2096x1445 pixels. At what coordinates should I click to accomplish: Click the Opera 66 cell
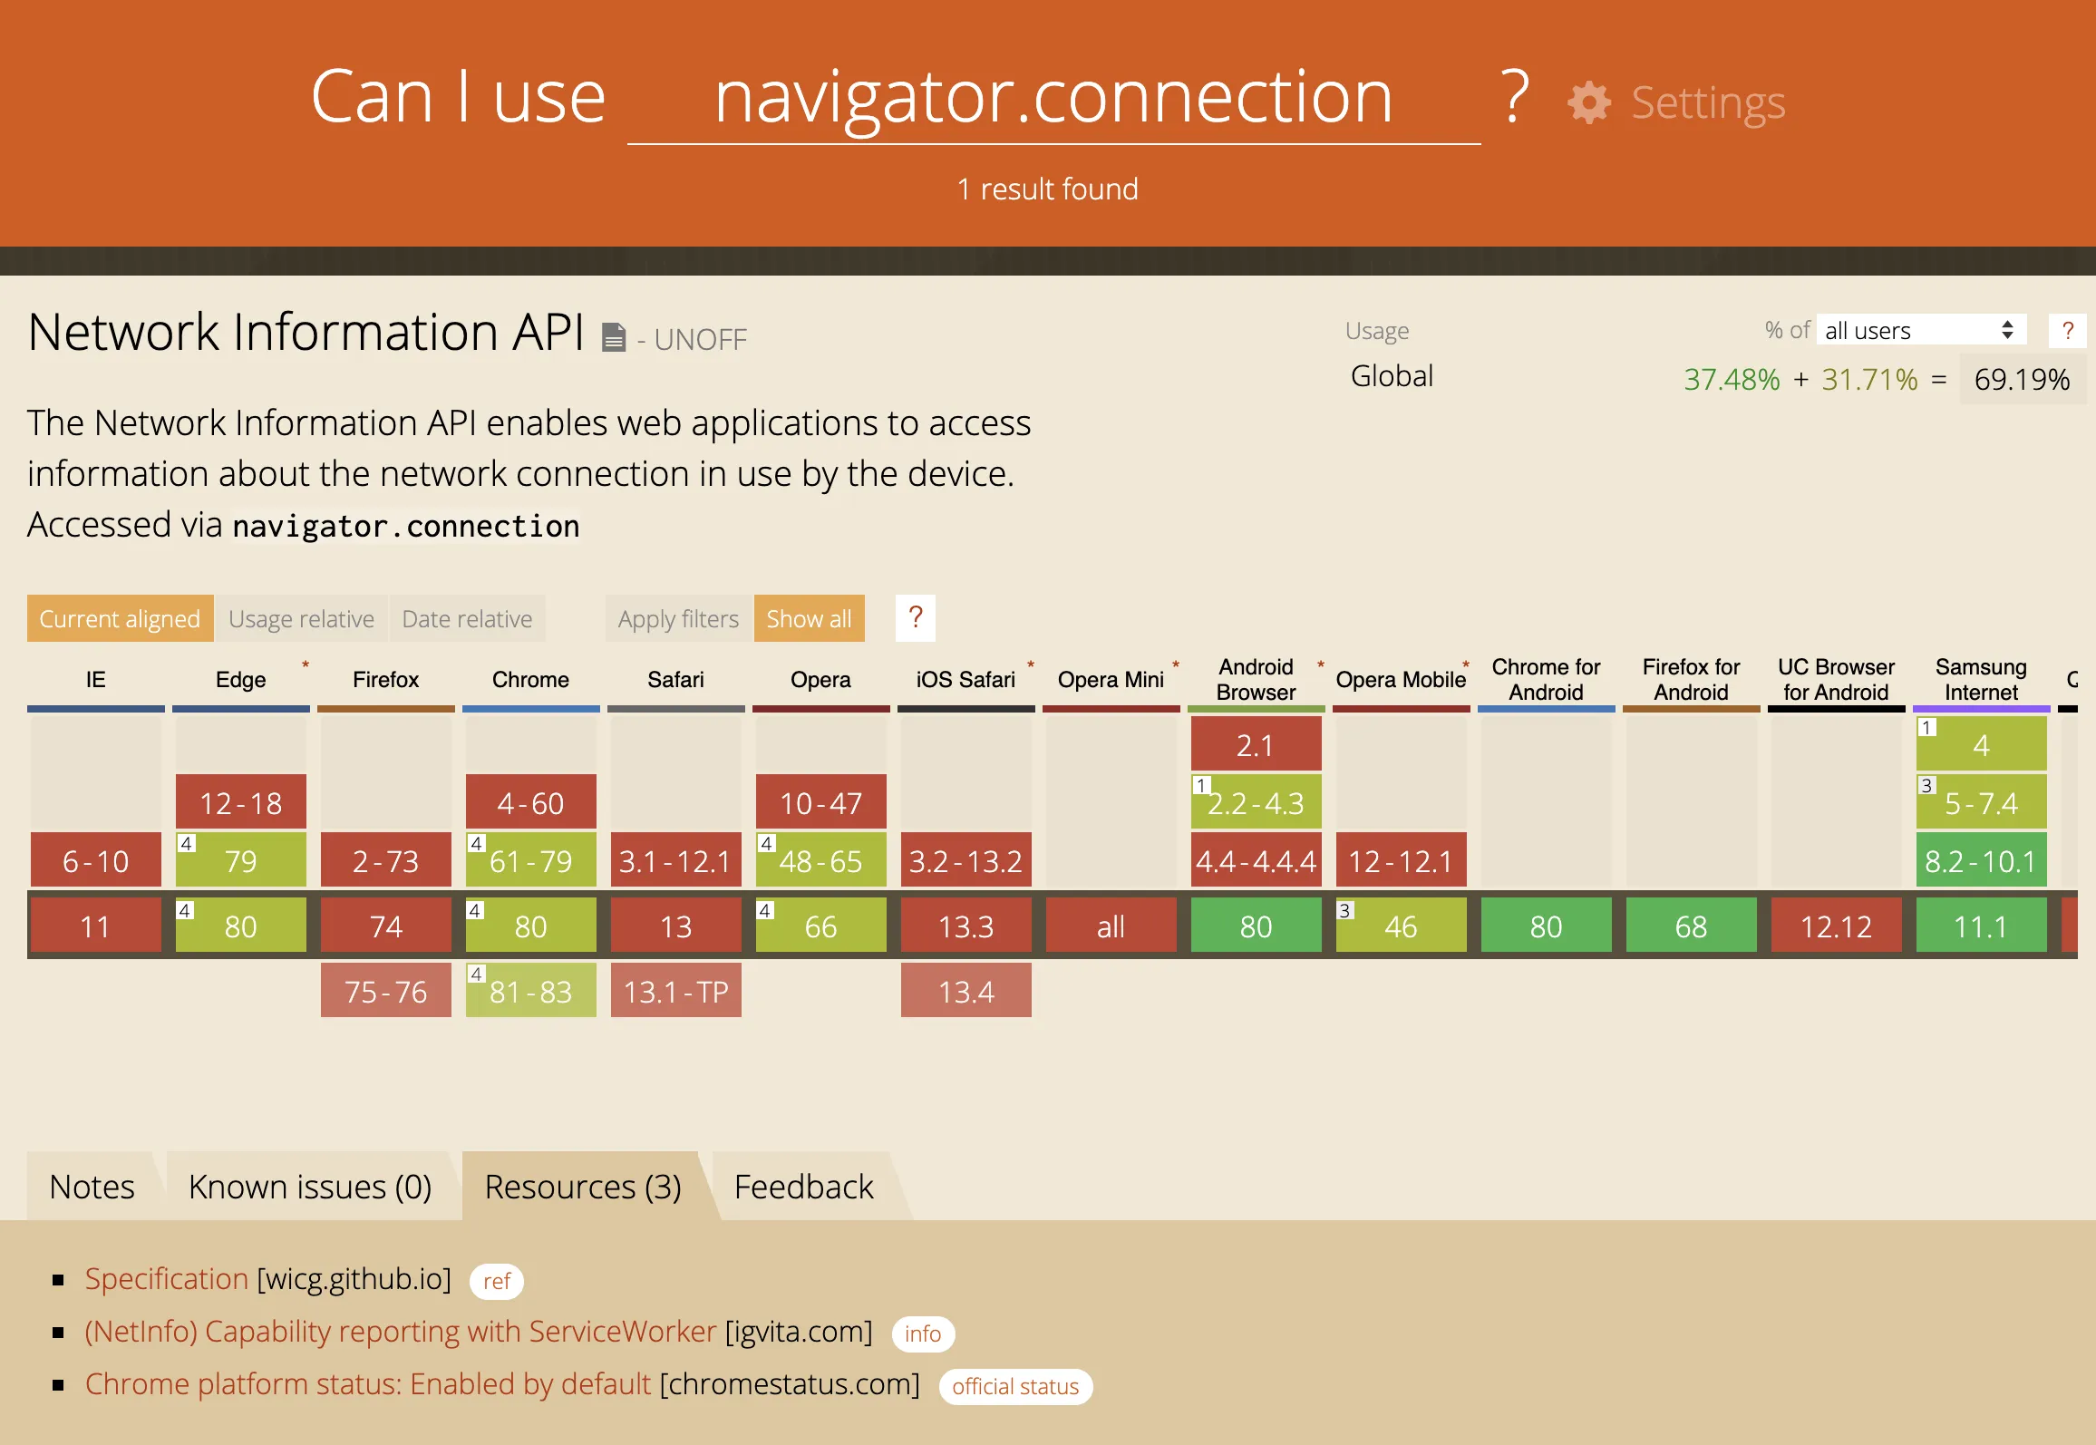(821, 926)
